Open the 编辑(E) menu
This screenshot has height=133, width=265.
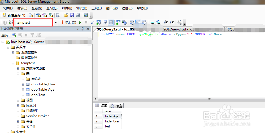click(x=22, y=8)
